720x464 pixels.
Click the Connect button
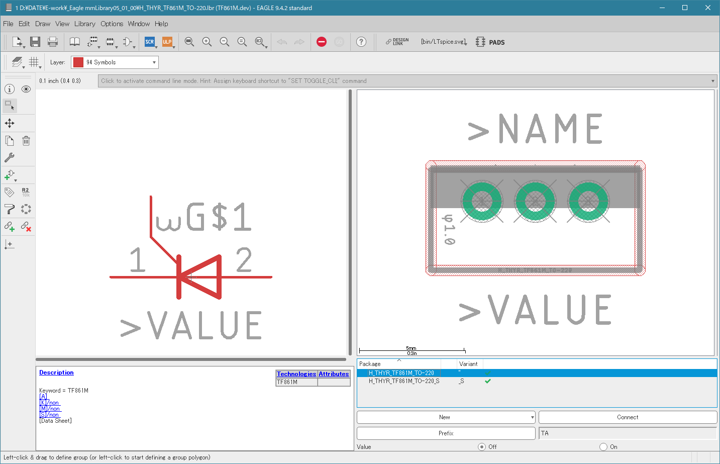coord(628,417)
